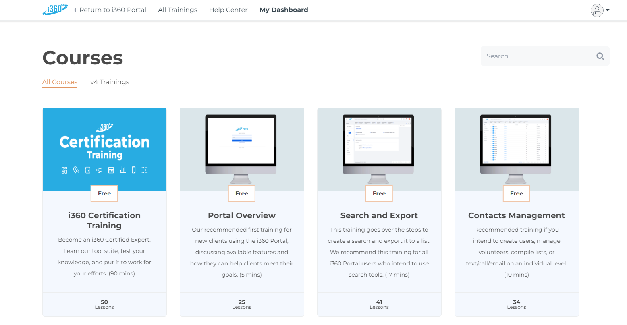Open All Trainings menu item
Viewport: 627px width, 325px height.
click(x=178, y=10)
